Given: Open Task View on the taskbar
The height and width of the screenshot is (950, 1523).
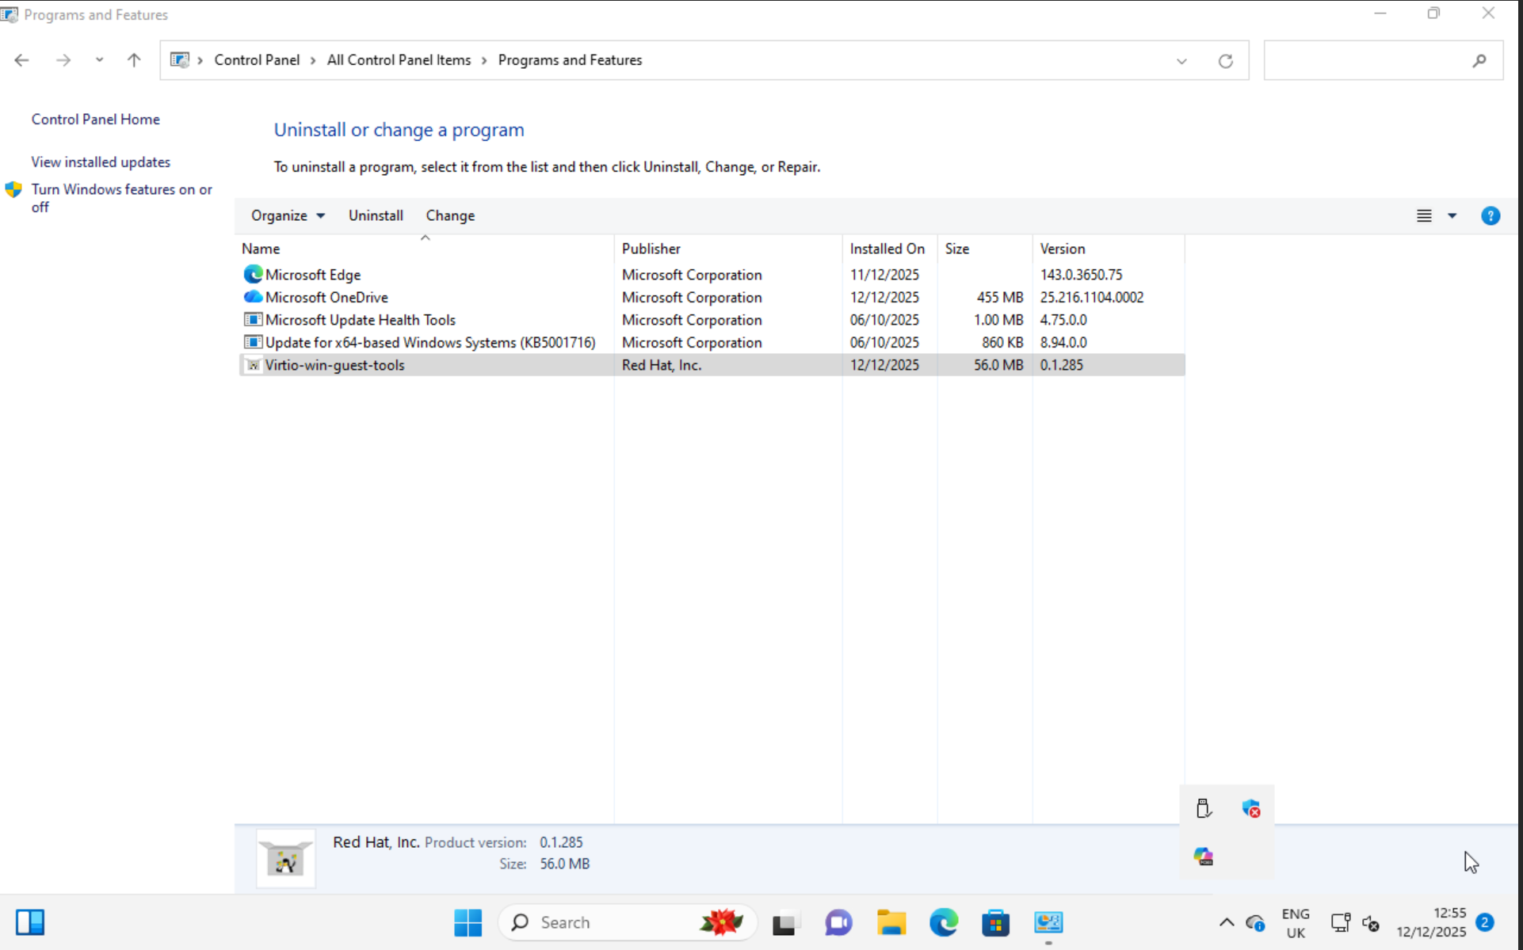Looking at the screenshot, I should point(786,923).
